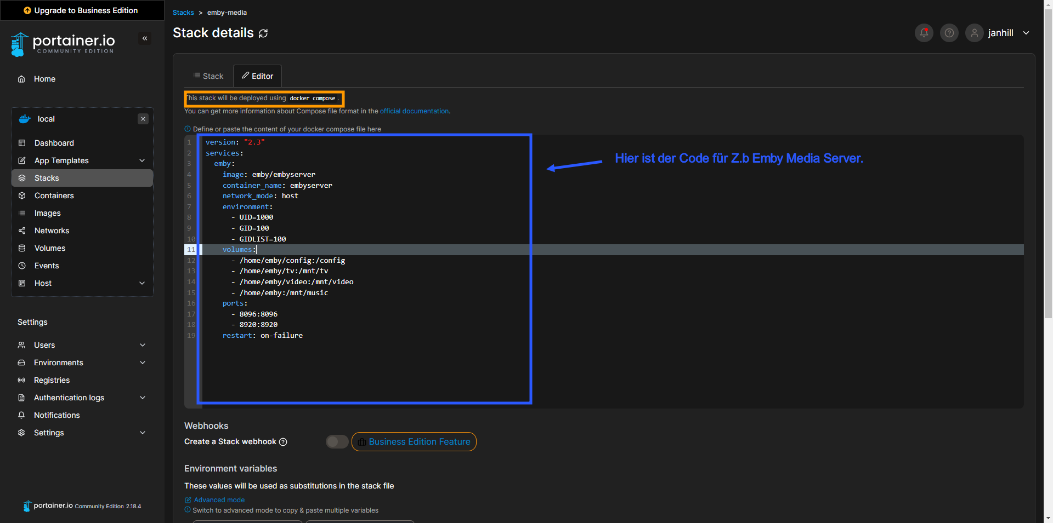
Task: Open Volumes in the sidebar
Action: pos(82,248)
